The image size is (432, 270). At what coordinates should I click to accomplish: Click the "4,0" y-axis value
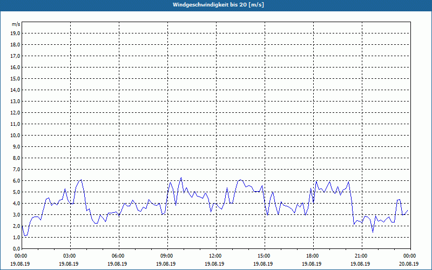(x=16, y=204)
